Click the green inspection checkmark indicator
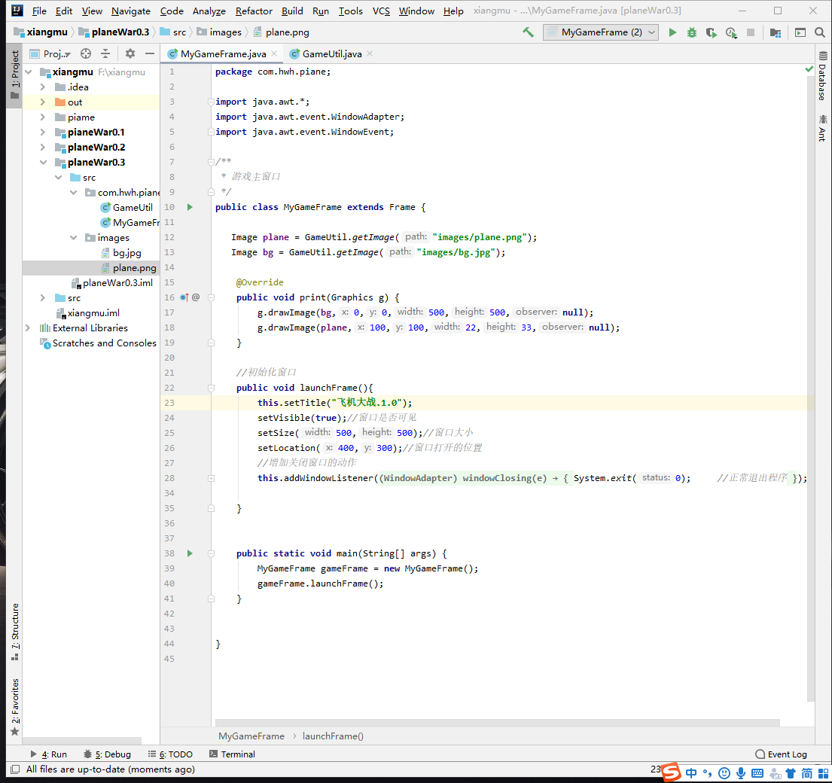 coord(809,69)
